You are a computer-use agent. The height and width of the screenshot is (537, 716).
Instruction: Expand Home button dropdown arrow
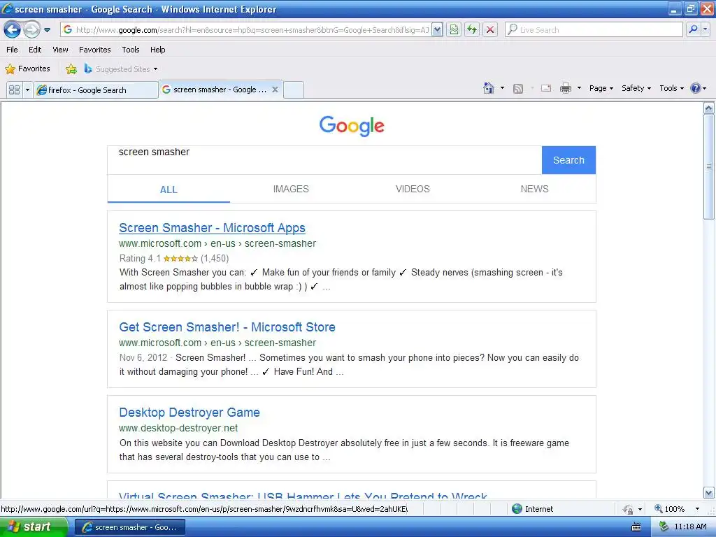pos(502,88)
